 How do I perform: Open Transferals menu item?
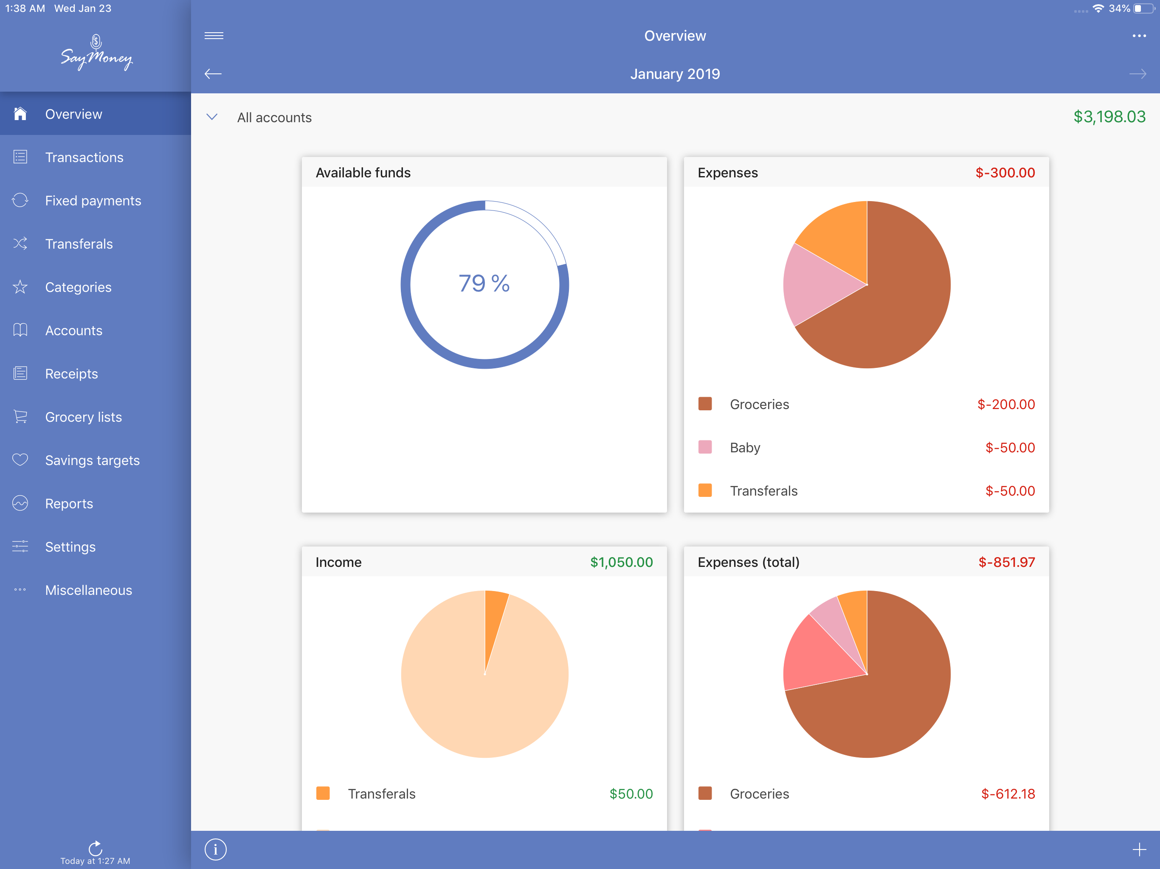pyautogui.click(x=96, y=244)
